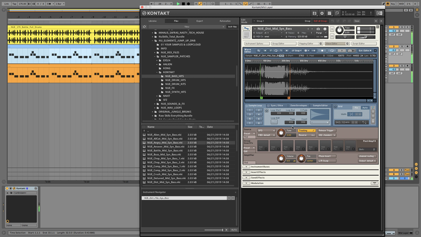The image size is (421, 237).
Task: Toggle the Reverse button in Source
Action: pos(306,135)
